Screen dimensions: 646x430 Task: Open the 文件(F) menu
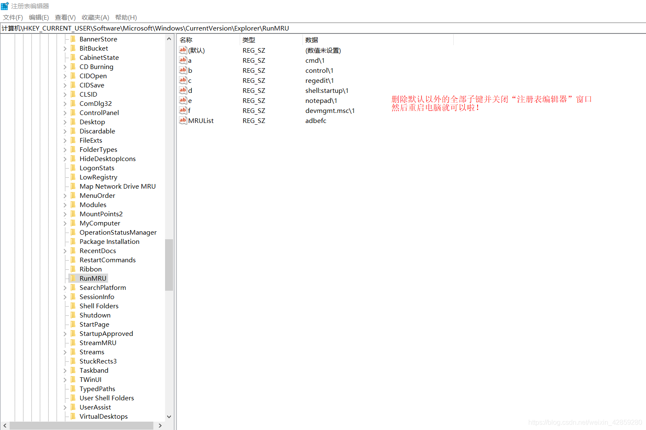13,17
